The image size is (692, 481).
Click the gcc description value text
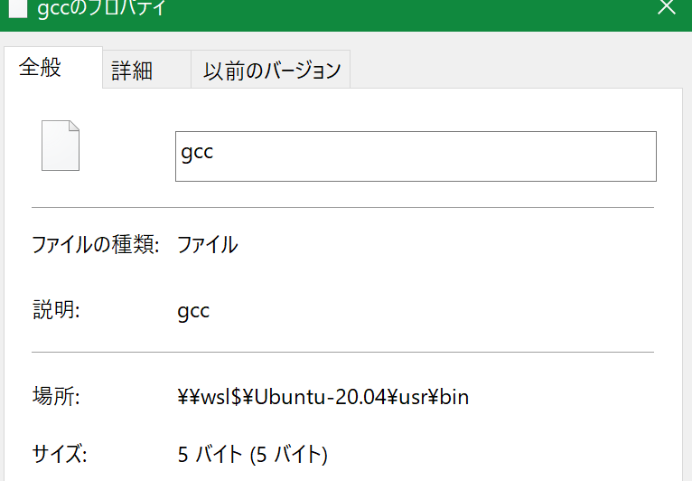coord(194,311)
